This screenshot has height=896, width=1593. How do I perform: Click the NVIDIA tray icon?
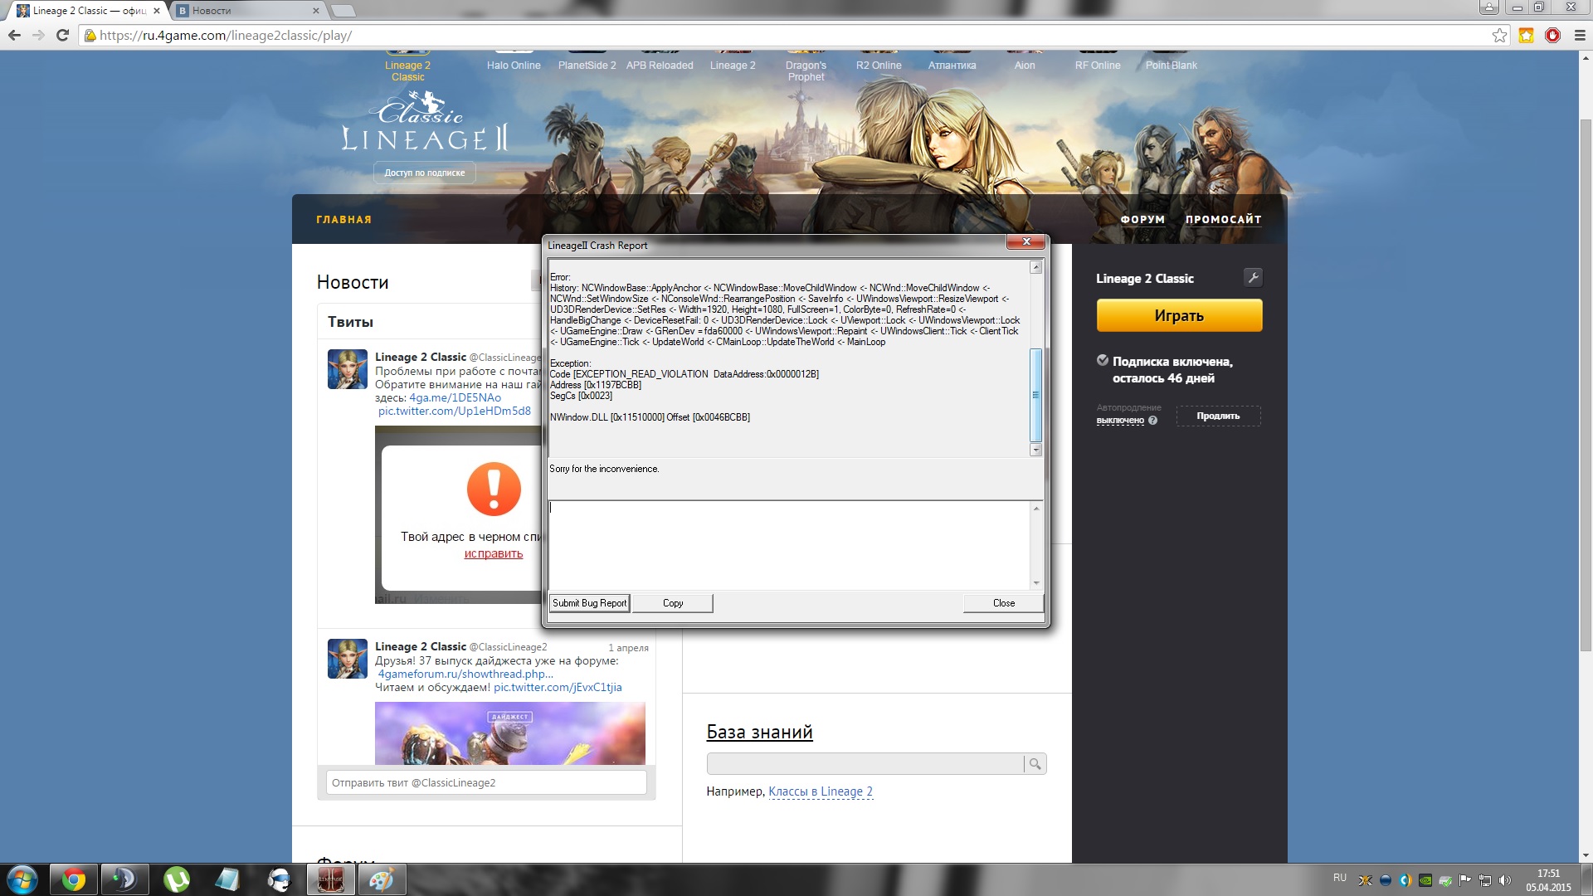coord(1425,880)
